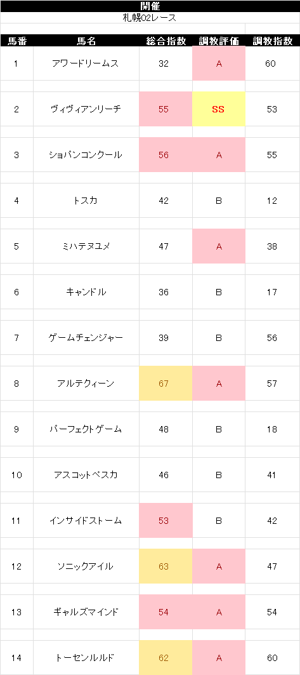Select horse name ヴィヴィアンリーチ

86,109
